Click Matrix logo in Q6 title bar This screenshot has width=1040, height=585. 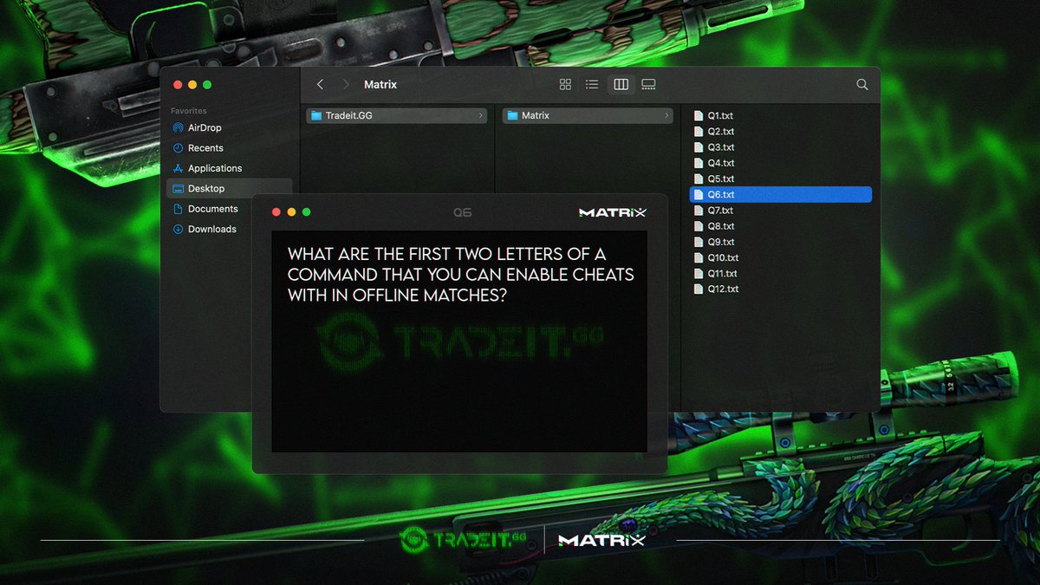[x=613, y=212]
